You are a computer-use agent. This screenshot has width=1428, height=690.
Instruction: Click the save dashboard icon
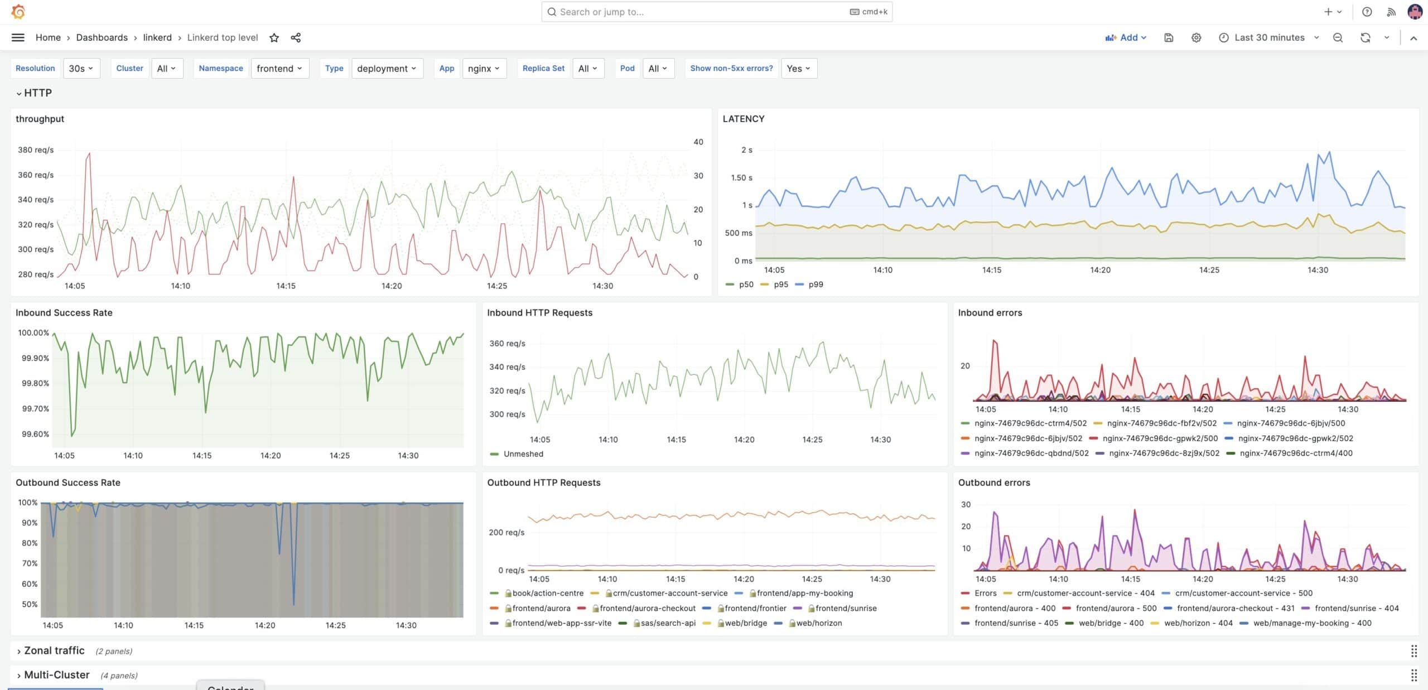1169,37
